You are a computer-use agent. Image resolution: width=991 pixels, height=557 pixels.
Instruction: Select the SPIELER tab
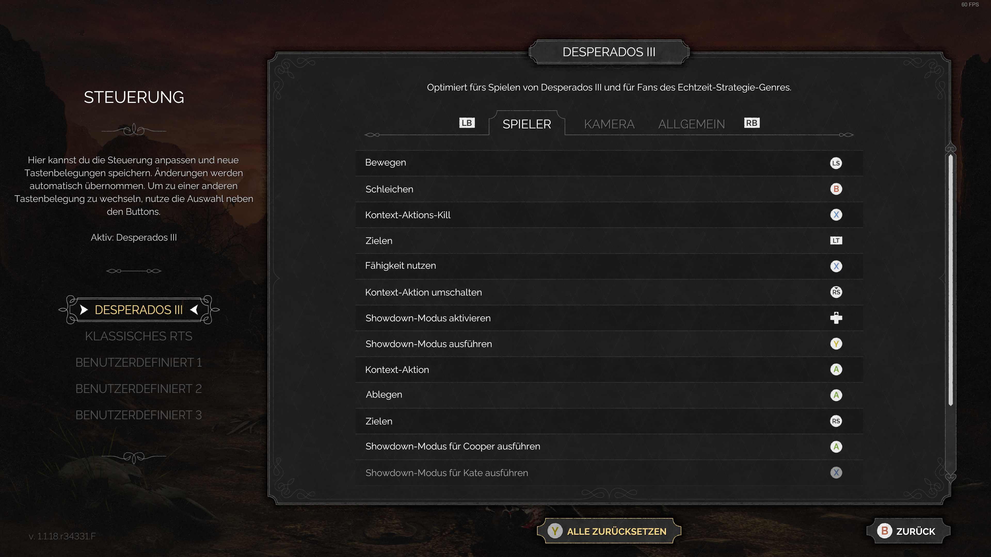[527, 124]
